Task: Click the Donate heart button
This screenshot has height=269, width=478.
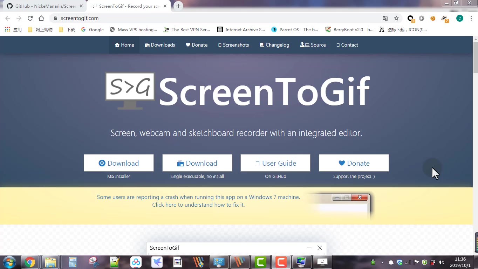Action: tap(354, 163)
